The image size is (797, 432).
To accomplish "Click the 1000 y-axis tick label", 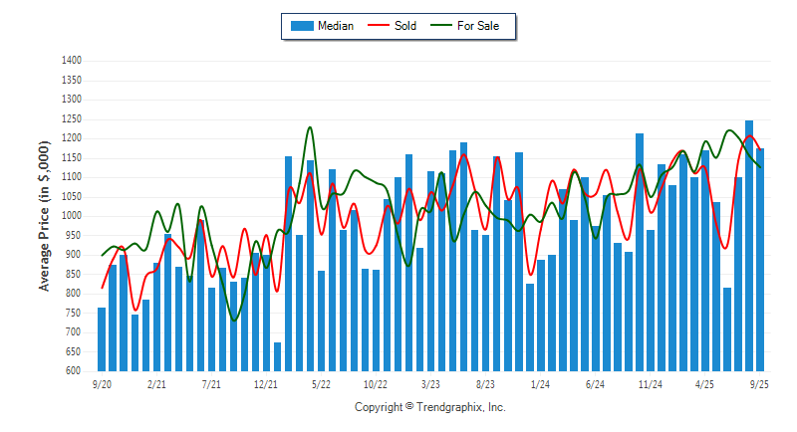I will tap(70, 216).
